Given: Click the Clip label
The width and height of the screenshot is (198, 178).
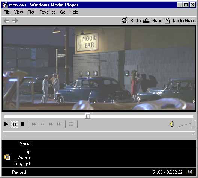Looking at the screenshot, I should tap(27, 152).
